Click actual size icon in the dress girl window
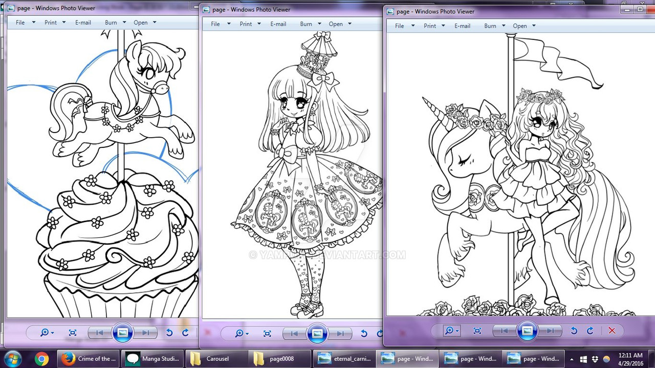This screenshot has height=368, width=655. [267, 334]
